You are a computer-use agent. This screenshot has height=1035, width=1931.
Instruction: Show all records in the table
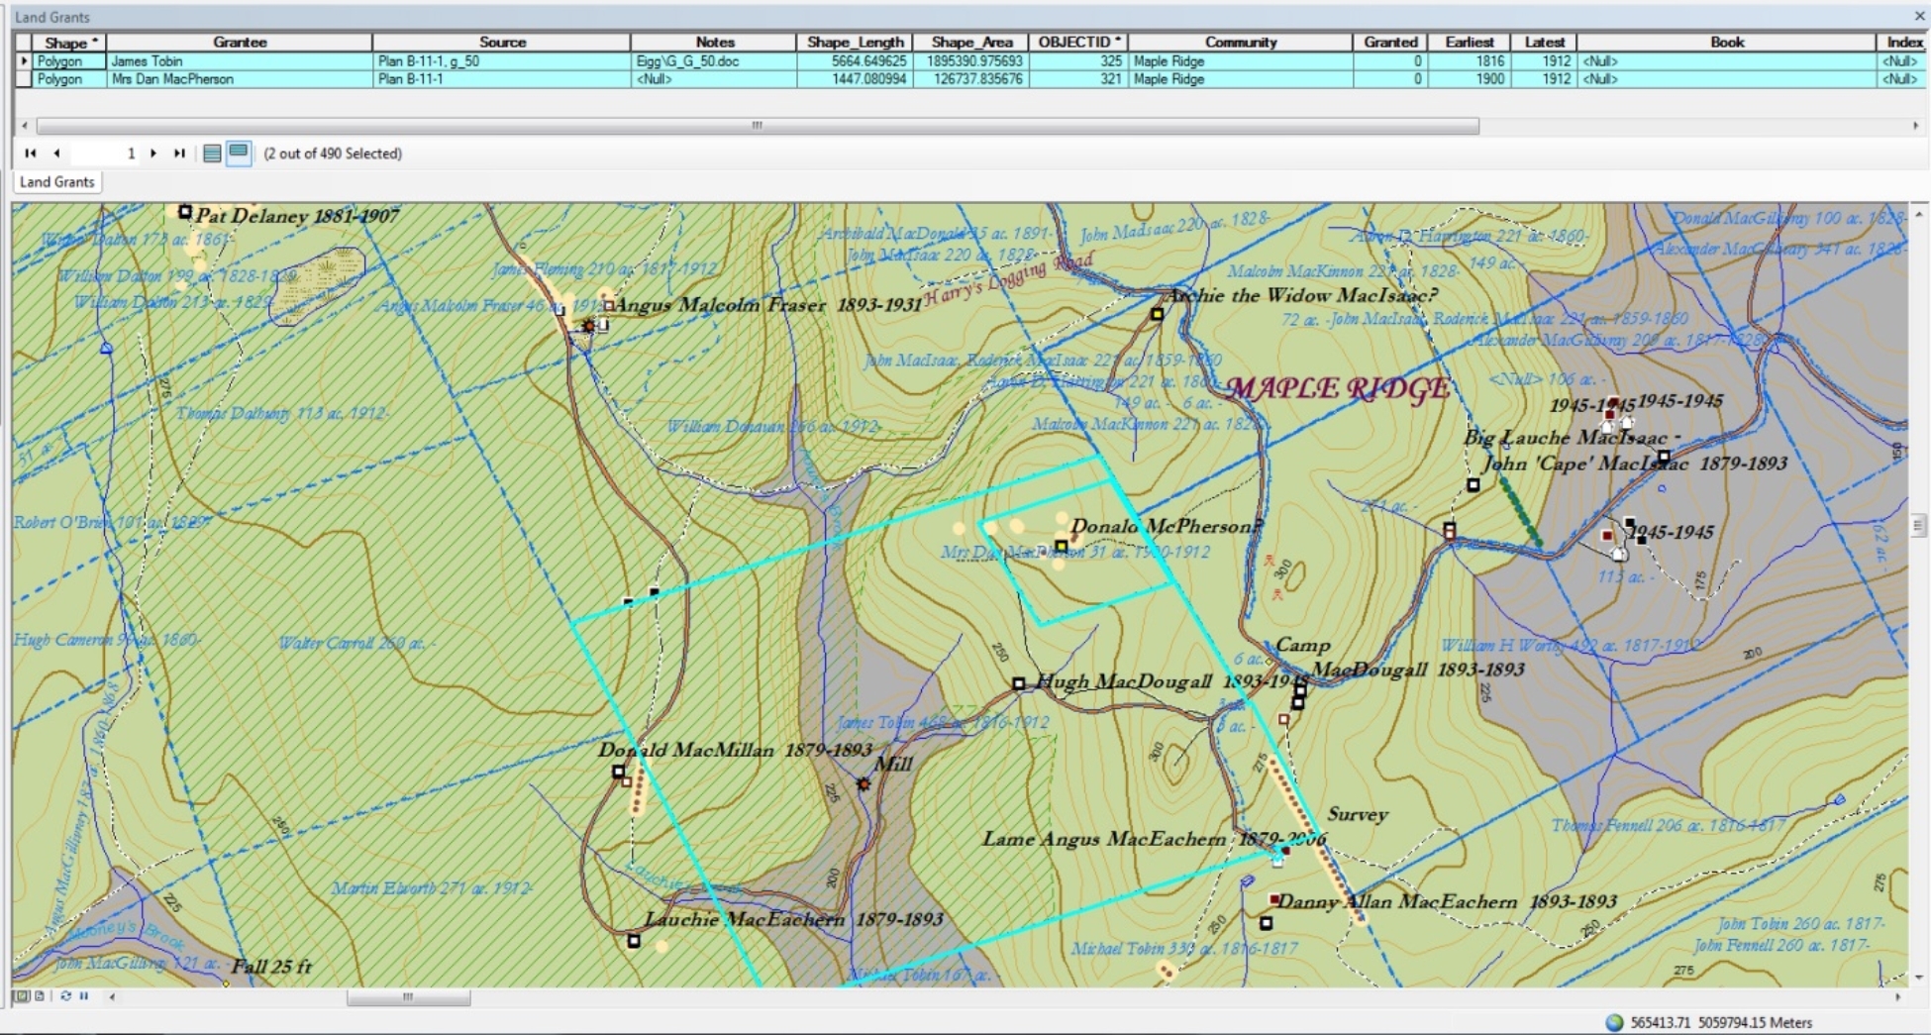212,154
